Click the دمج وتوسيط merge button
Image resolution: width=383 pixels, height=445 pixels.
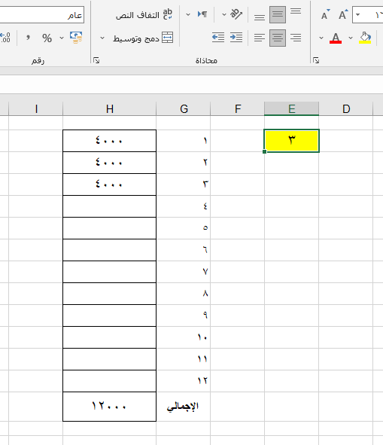coord(143,38)
